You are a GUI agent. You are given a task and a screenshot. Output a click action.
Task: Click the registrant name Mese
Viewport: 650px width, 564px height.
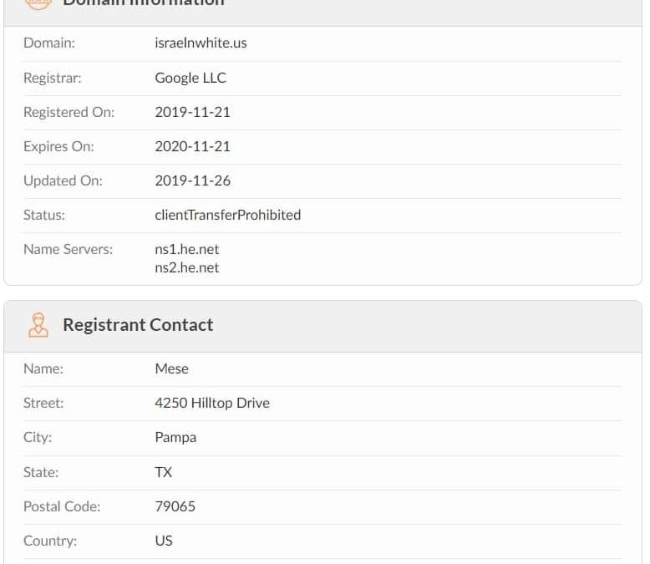coord(171,368)
